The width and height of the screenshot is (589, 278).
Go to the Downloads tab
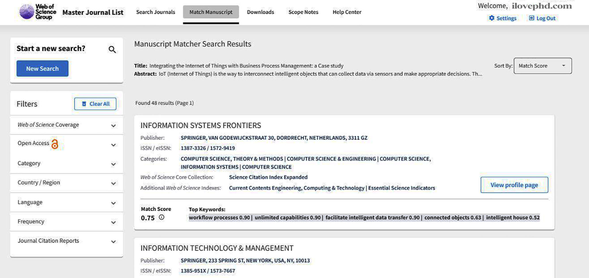point(261,12)
